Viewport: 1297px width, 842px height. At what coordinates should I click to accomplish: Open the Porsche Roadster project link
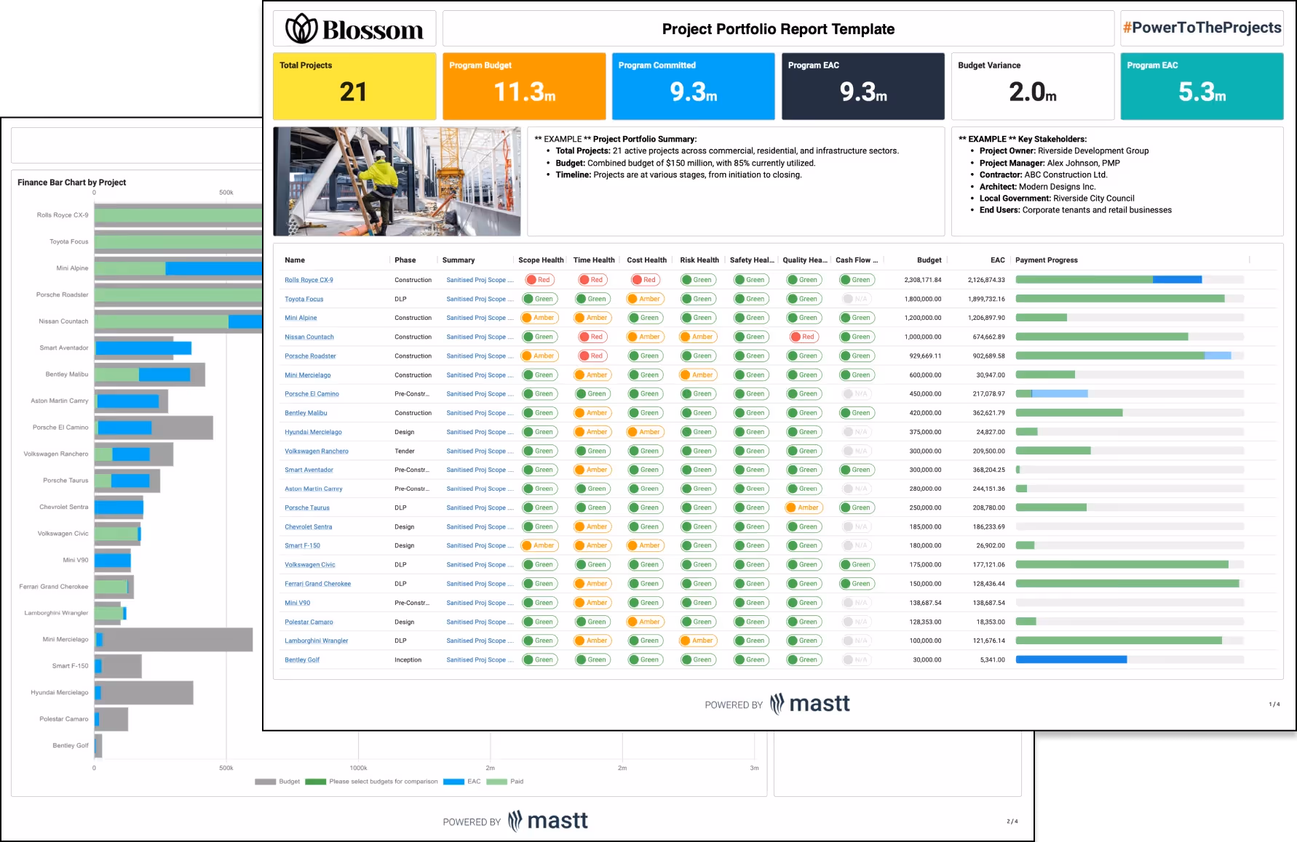(x=310, y=356)
